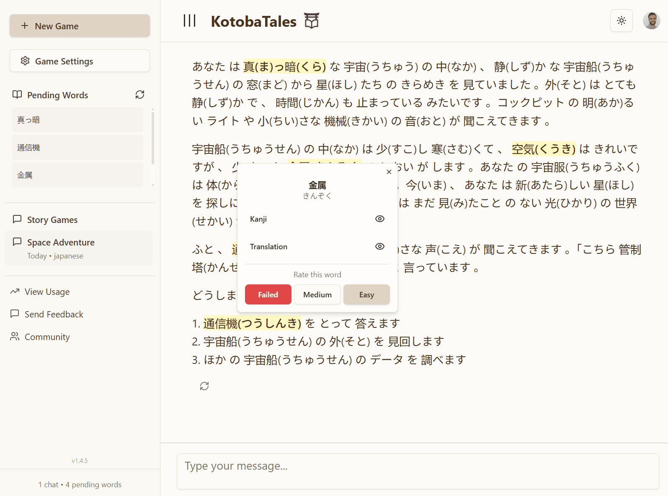Select pending word 真っ暗

point(77,120)
